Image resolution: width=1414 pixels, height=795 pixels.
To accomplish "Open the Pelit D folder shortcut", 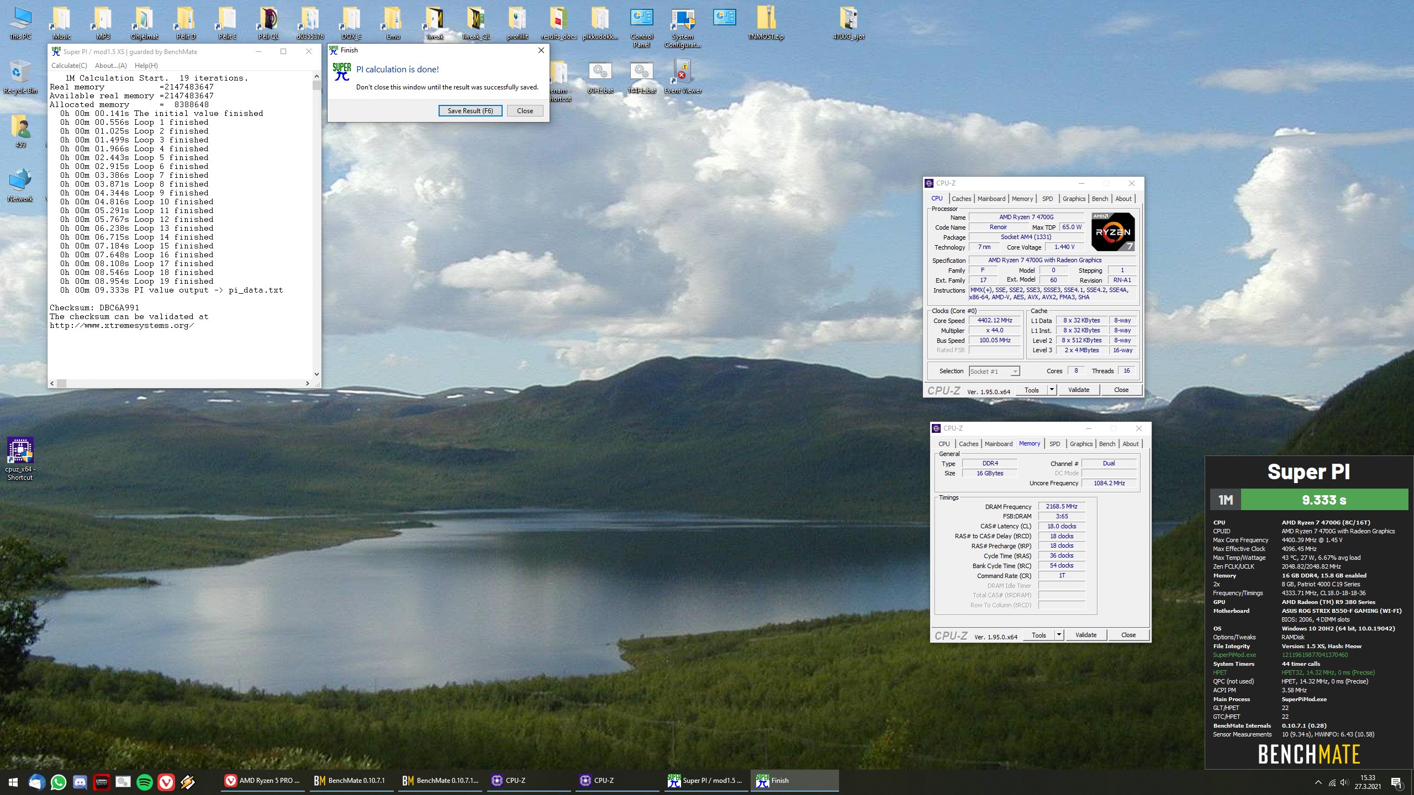I will click(x=186, y=23).
